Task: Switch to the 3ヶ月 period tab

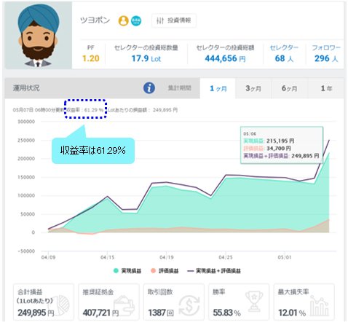Action: pos(253,88)
